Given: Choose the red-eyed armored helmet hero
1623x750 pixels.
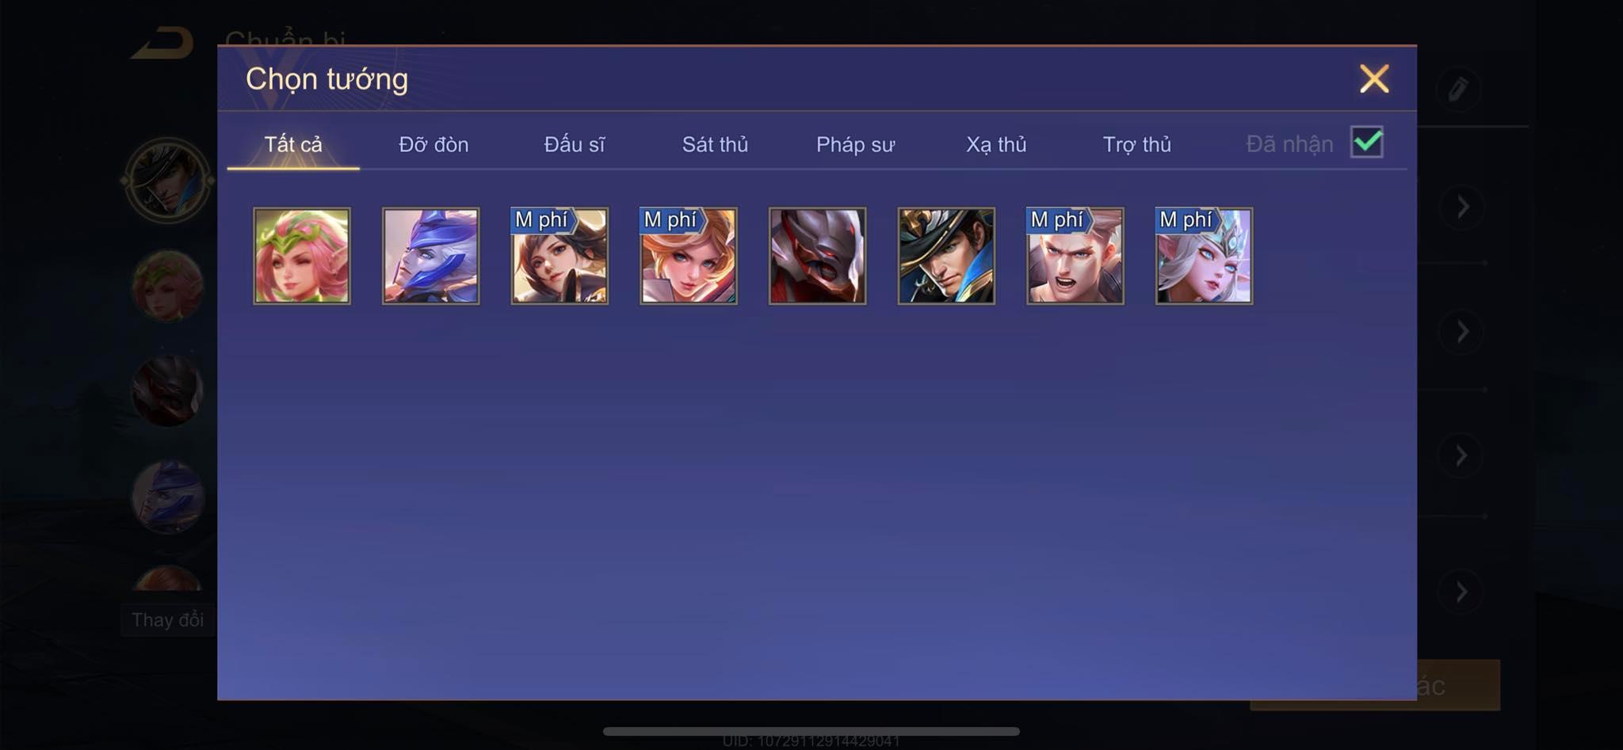Looking at the screenshot, I should coord(817,256).
